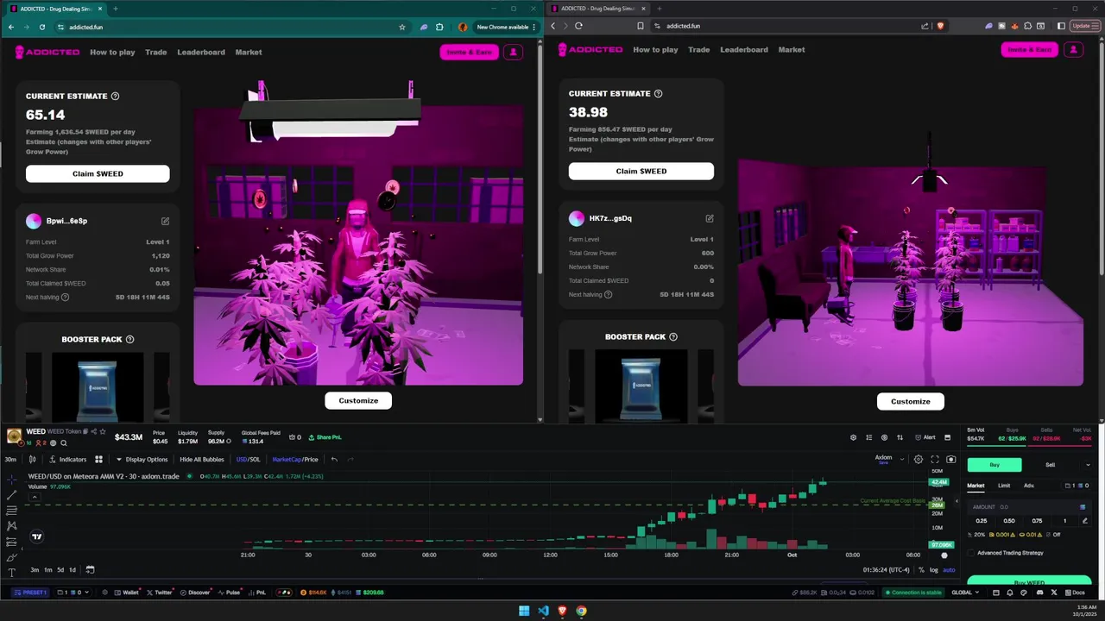1105x621 pixels.
Task: Toggle percent scale on chart
Action: click(921, 570)
